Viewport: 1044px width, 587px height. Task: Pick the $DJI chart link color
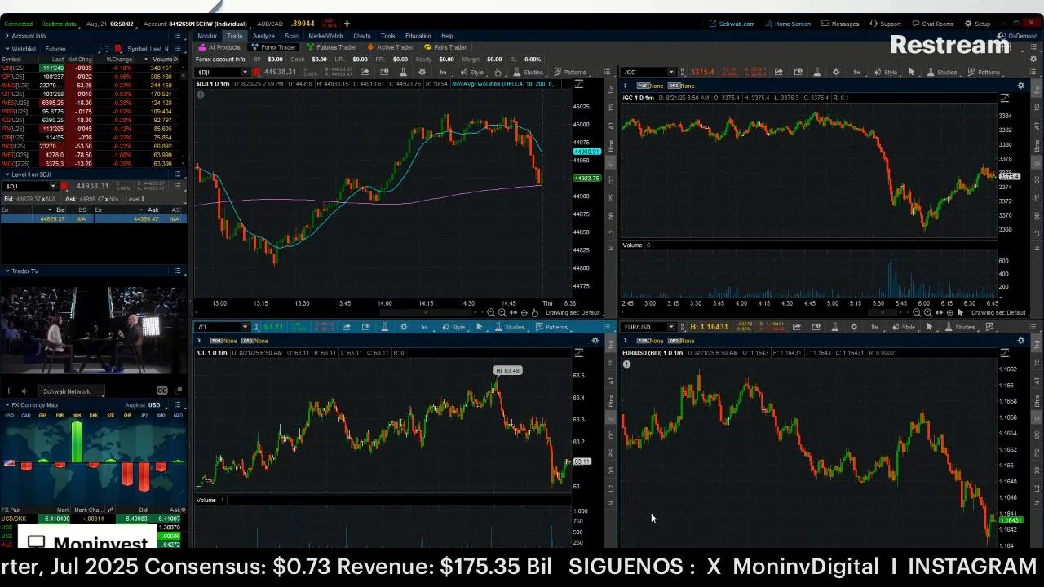(255, 72)
